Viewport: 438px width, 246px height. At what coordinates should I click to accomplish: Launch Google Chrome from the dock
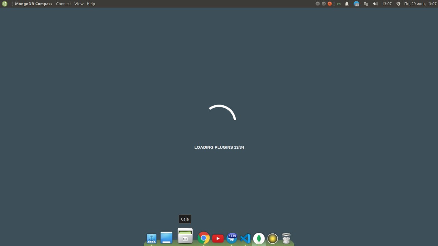coord(204,238)
